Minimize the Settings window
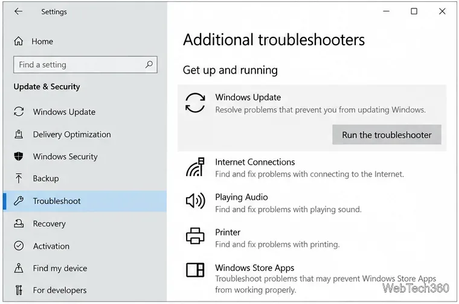The image size is (459, 304). pos(386,11)
